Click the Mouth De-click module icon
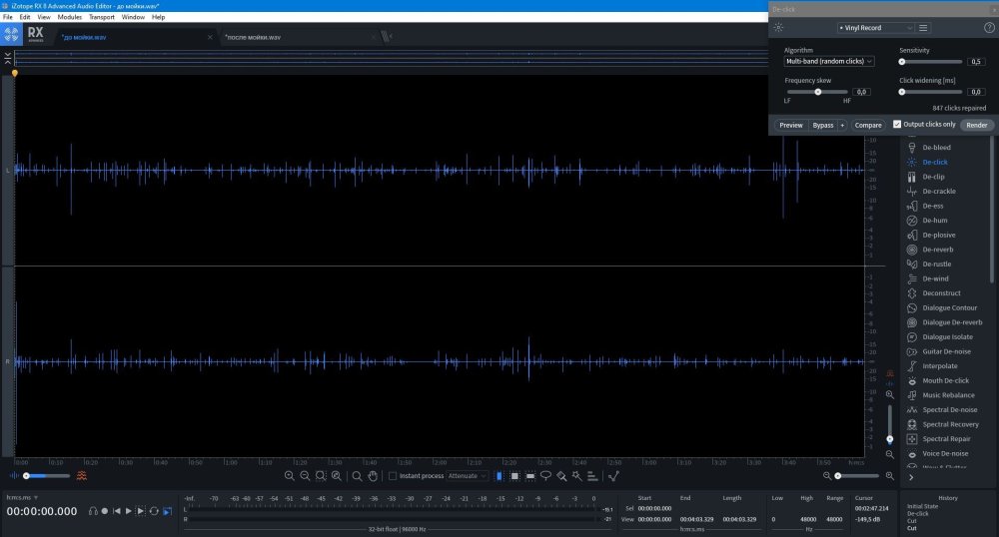The height and width of the screenshot is (537, 999). 912,381
